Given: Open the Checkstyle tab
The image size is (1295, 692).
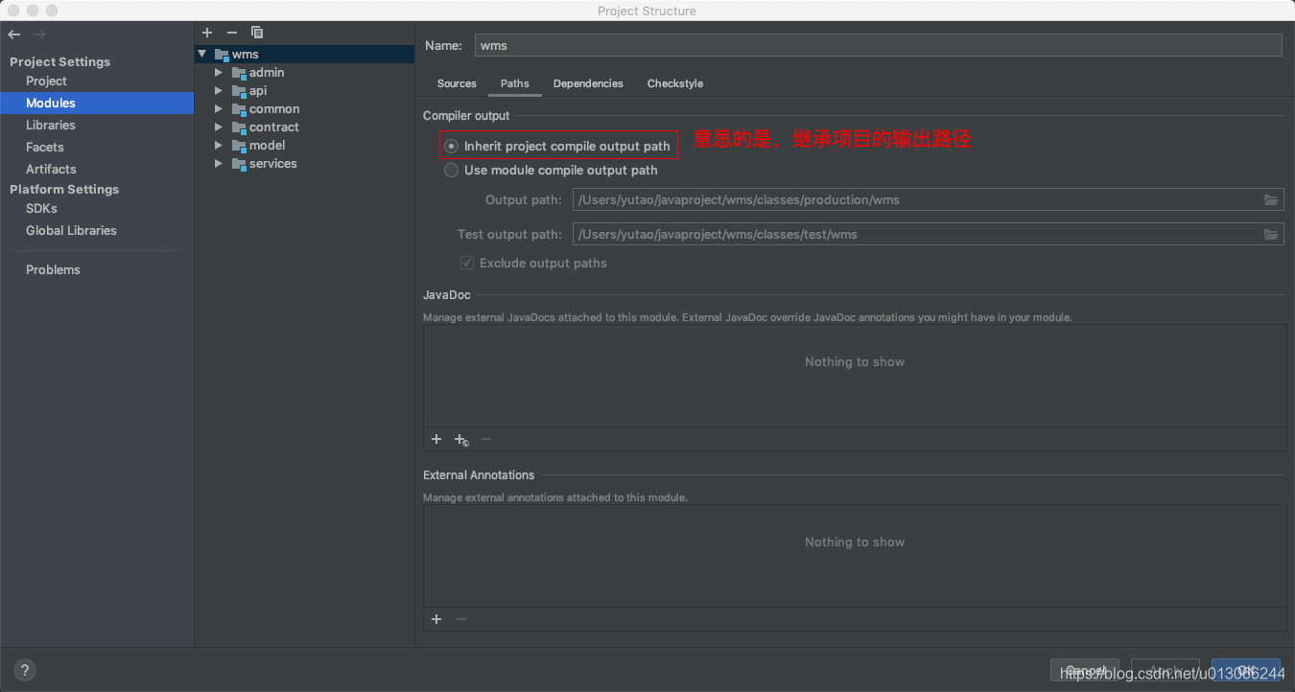Looking at the screenshot, I should pyautogui.click(x=674, y=83).
